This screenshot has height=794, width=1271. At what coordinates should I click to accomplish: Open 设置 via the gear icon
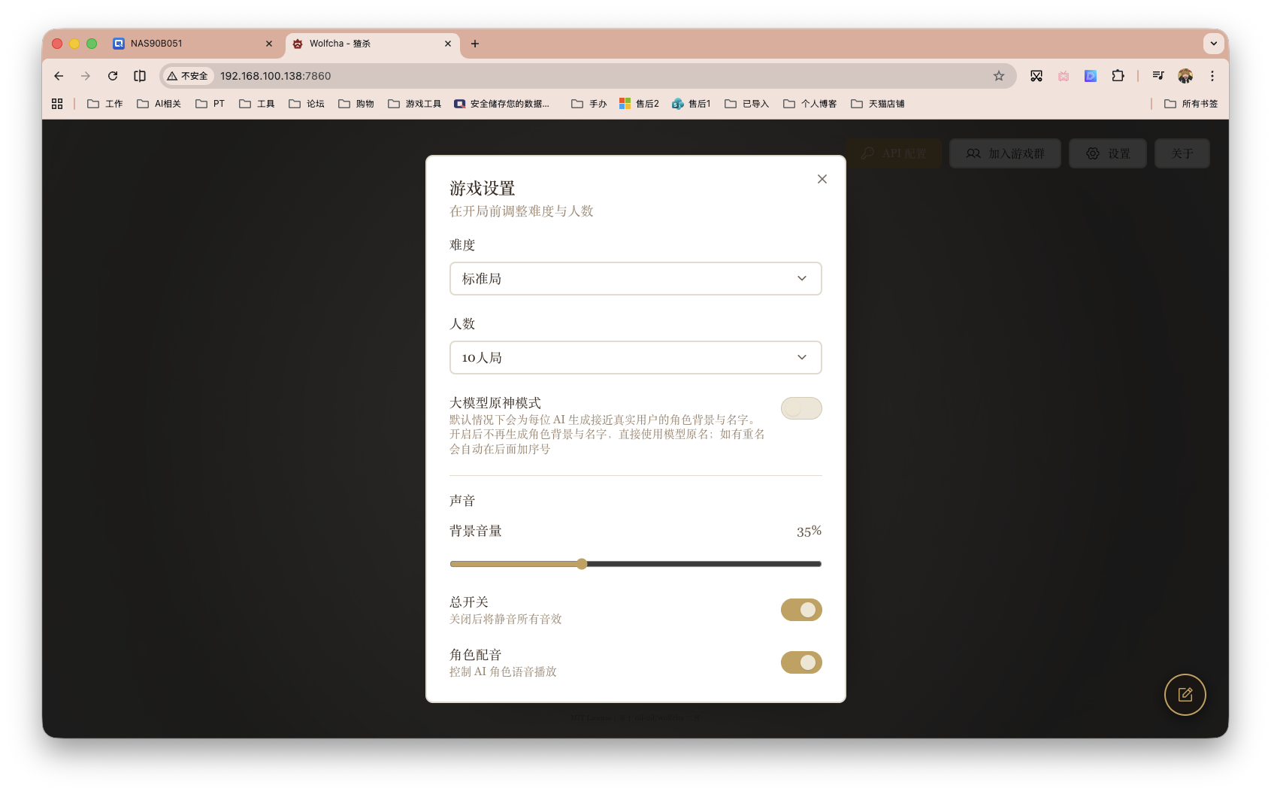[x=1093, y=153]
